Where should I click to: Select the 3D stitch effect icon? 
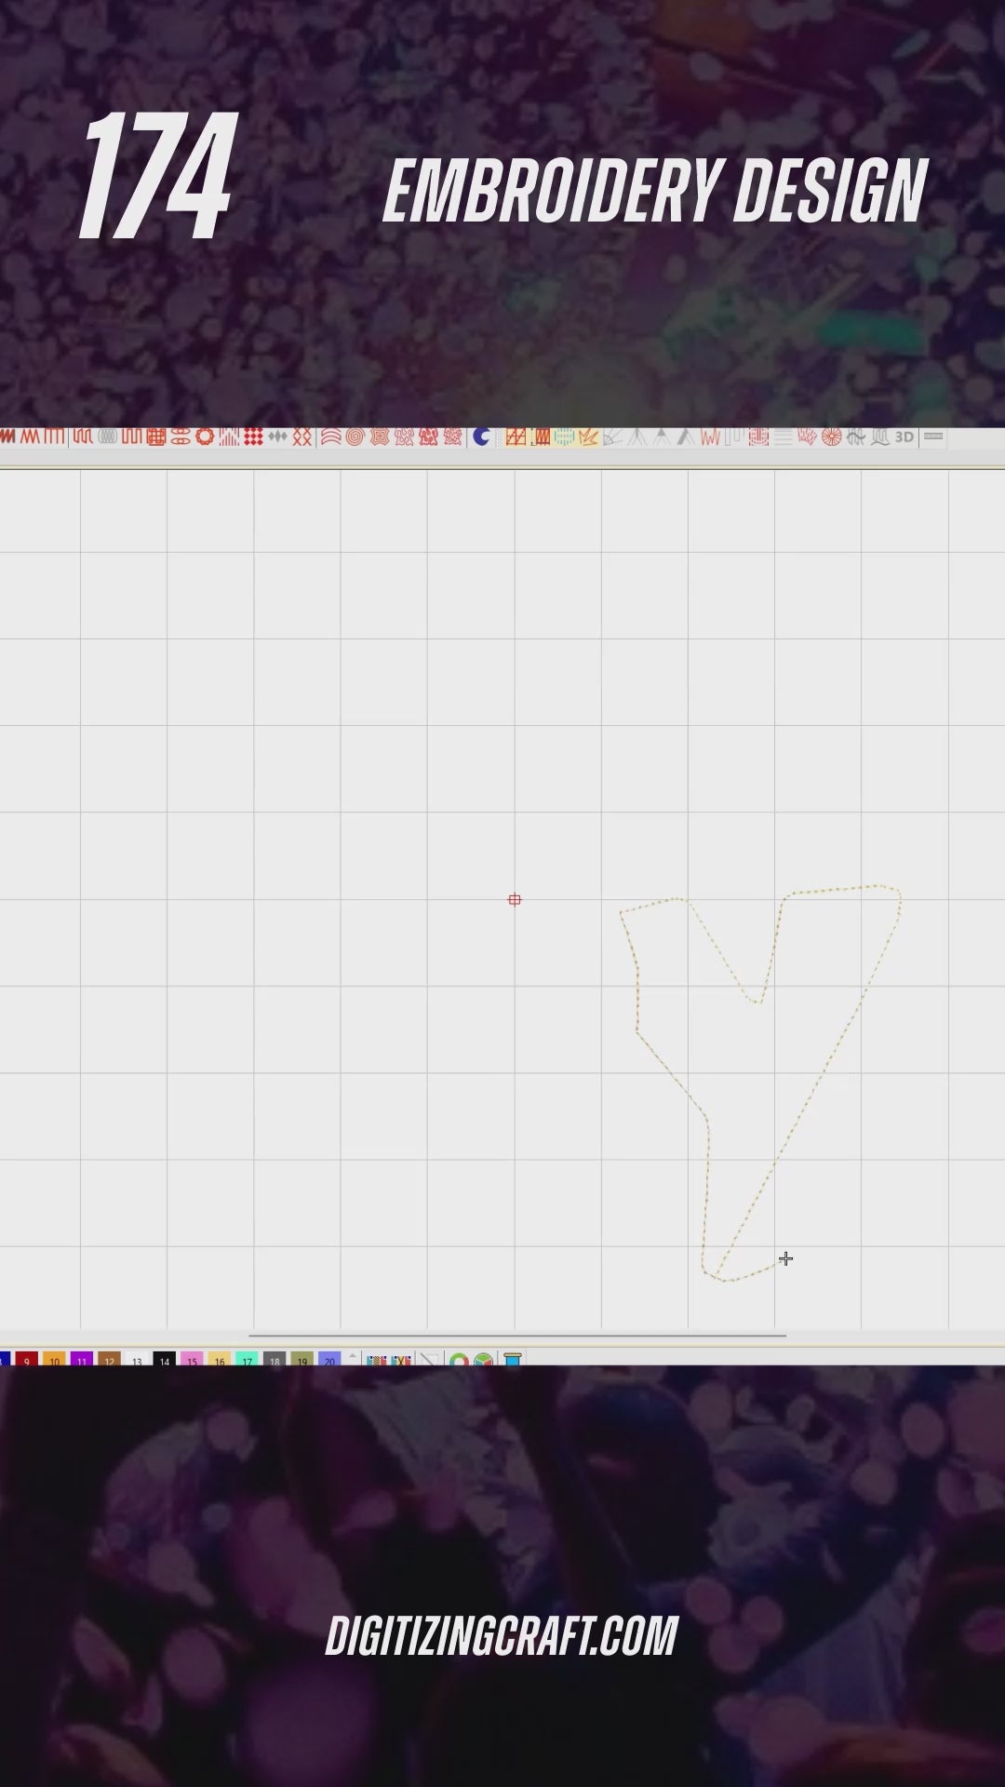904,437
